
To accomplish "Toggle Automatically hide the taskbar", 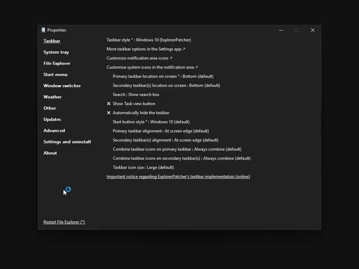I will 138,113.
